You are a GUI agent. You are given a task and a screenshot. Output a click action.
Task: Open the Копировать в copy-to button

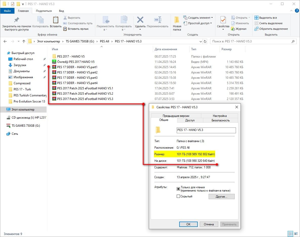pyautogui.click(x=123, y=23)
